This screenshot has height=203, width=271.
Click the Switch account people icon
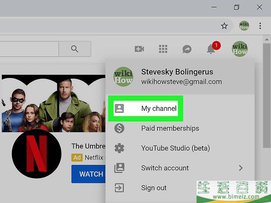(119, 168)
